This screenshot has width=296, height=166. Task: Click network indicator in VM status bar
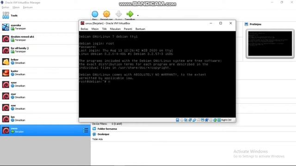coord(190,120)
